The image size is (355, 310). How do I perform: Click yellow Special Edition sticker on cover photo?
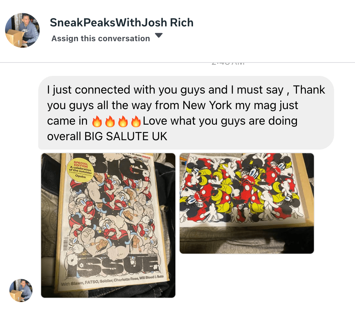(80, 169)
